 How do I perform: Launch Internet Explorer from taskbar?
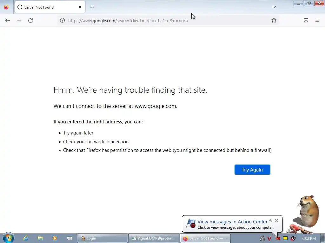pos(26,238)
